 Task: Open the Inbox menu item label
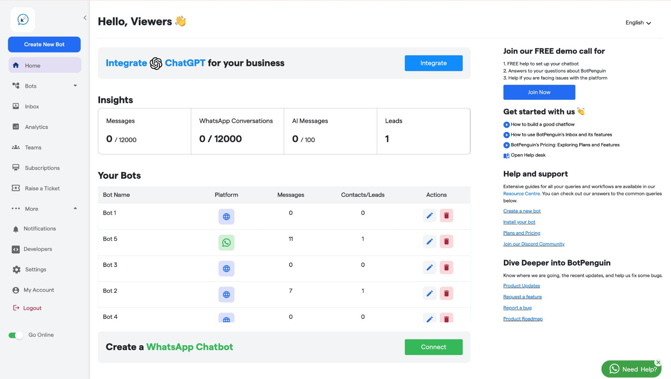(x=32, y=107)
